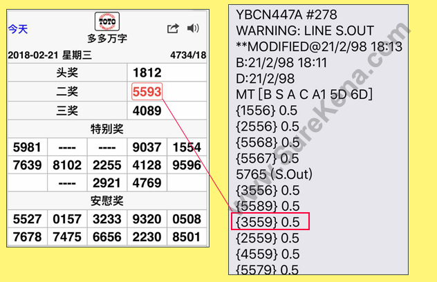The height and width of the screenshot is (282, 437).
Task: Open the 安慰奖 section header
Action: (x=107, y=200)
